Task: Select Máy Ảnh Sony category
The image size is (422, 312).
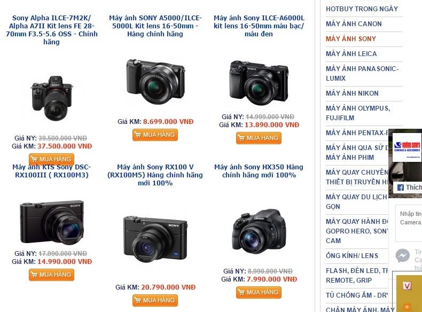Action: (x=350, y=39)
